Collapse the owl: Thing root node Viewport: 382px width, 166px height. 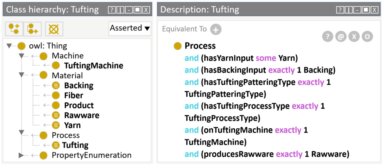point(9,46)
